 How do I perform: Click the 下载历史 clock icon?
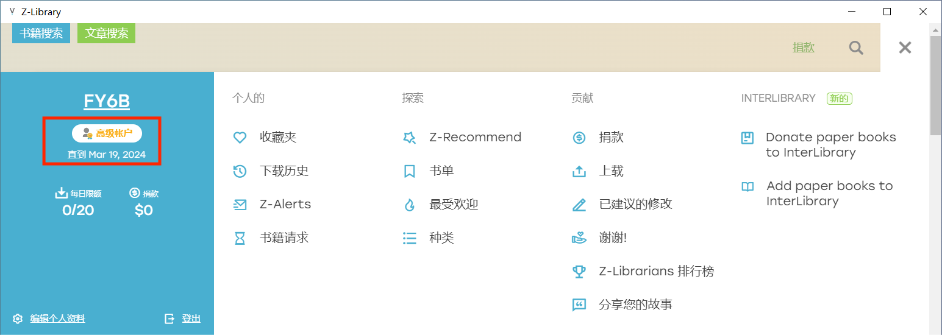tap(240, 171)
